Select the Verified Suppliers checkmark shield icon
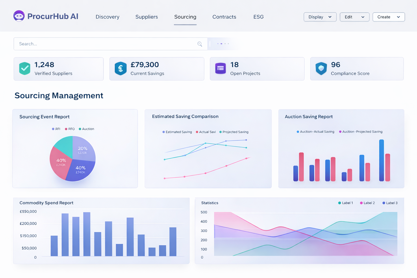 point(25,69)
